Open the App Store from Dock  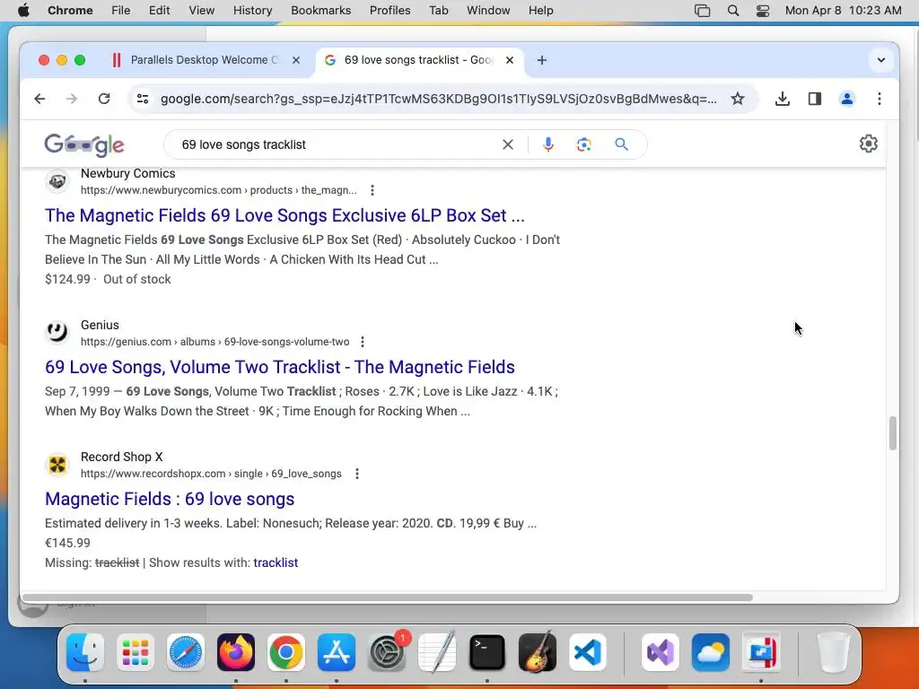pyautogui.click(x=337, y=652)
